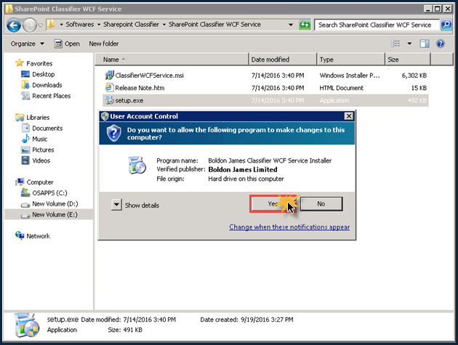Open the view options dropdown arrow
Image resolution: width=458 pixels, height=345 pixels.
tap(409, 44)
